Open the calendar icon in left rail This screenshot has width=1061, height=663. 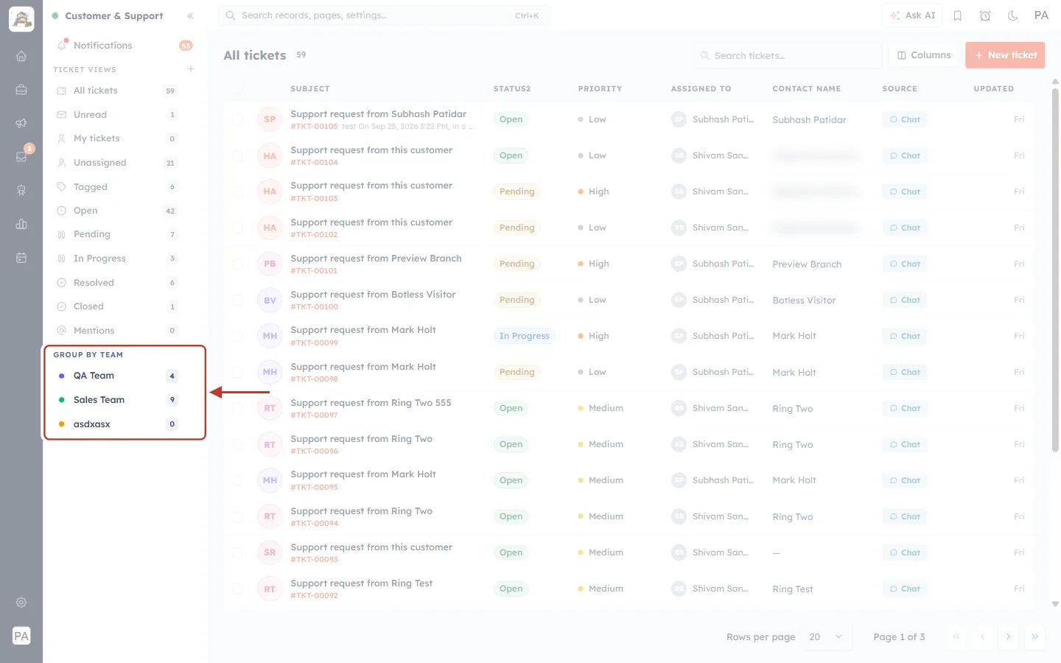tap(21, 258)
